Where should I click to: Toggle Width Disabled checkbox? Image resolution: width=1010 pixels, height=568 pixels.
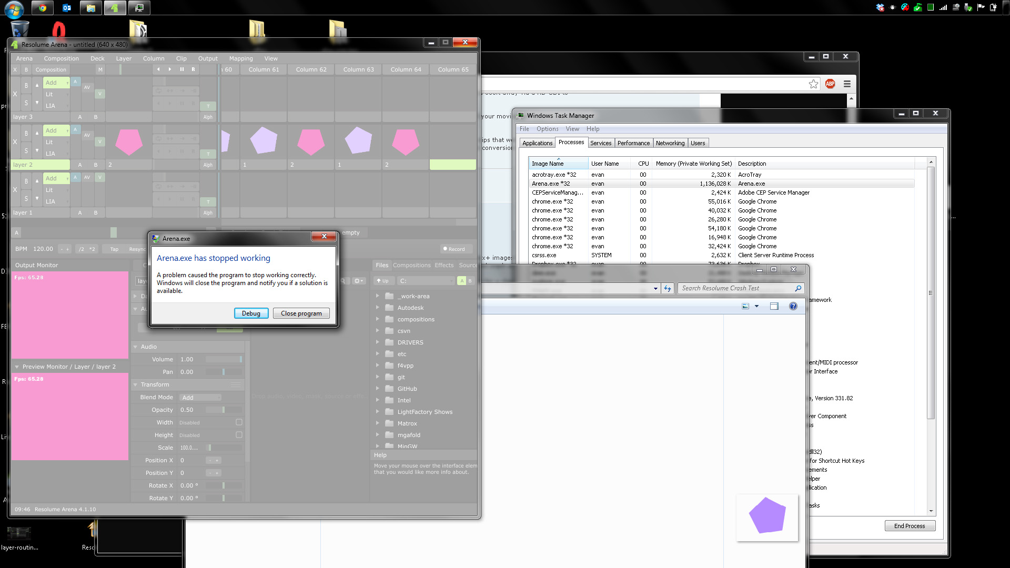[239, 422]
